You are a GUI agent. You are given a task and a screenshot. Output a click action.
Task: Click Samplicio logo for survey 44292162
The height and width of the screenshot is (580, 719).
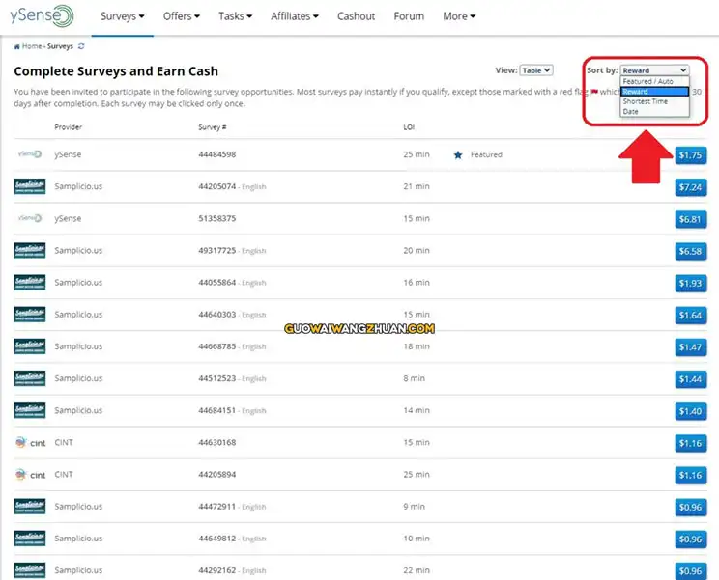(x=30, y=570)
